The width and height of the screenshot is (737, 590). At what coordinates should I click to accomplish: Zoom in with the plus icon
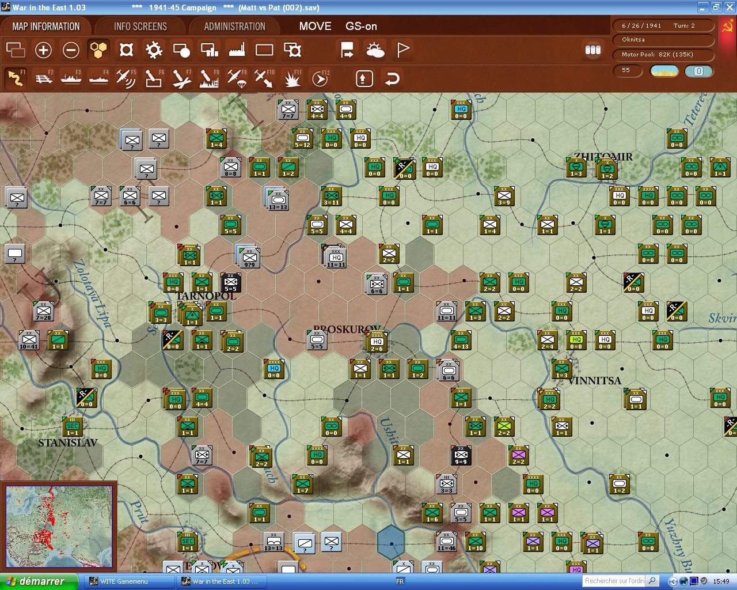point(43,50)
